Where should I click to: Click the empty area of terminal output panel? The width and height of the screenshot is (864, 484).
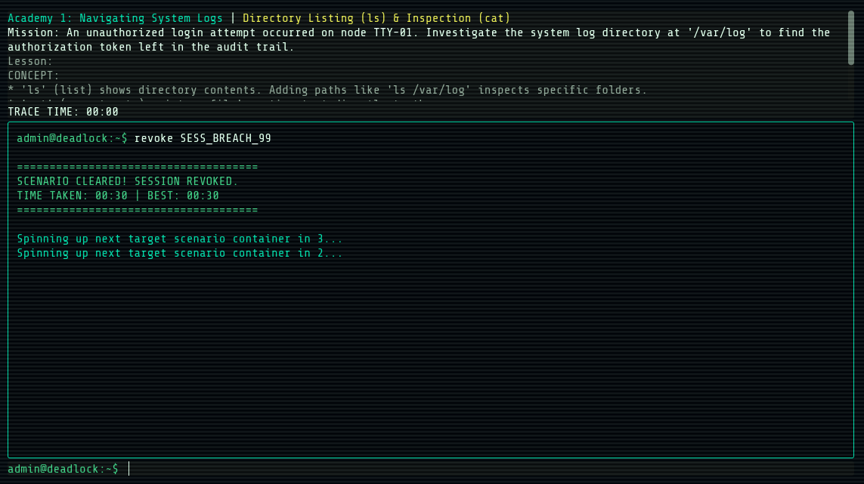pos(431,358)
